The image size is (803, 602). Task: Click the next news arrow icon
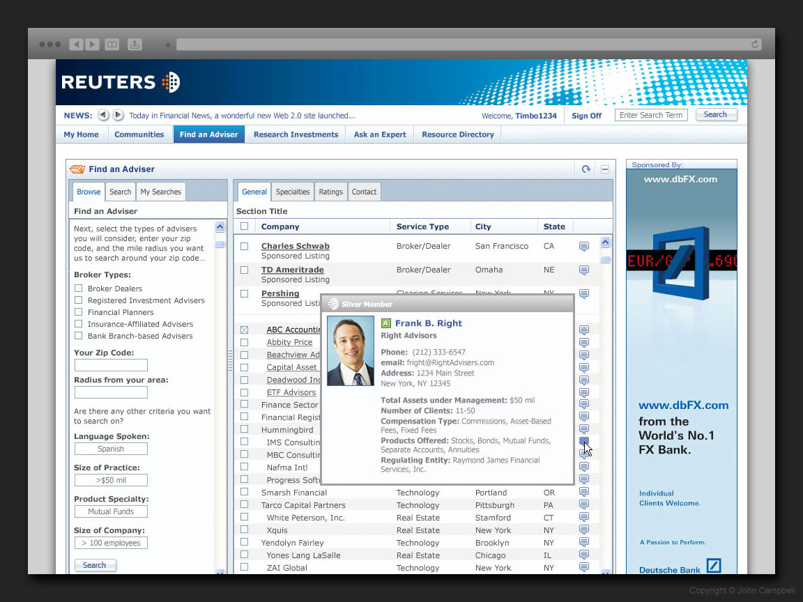point(118,115)
